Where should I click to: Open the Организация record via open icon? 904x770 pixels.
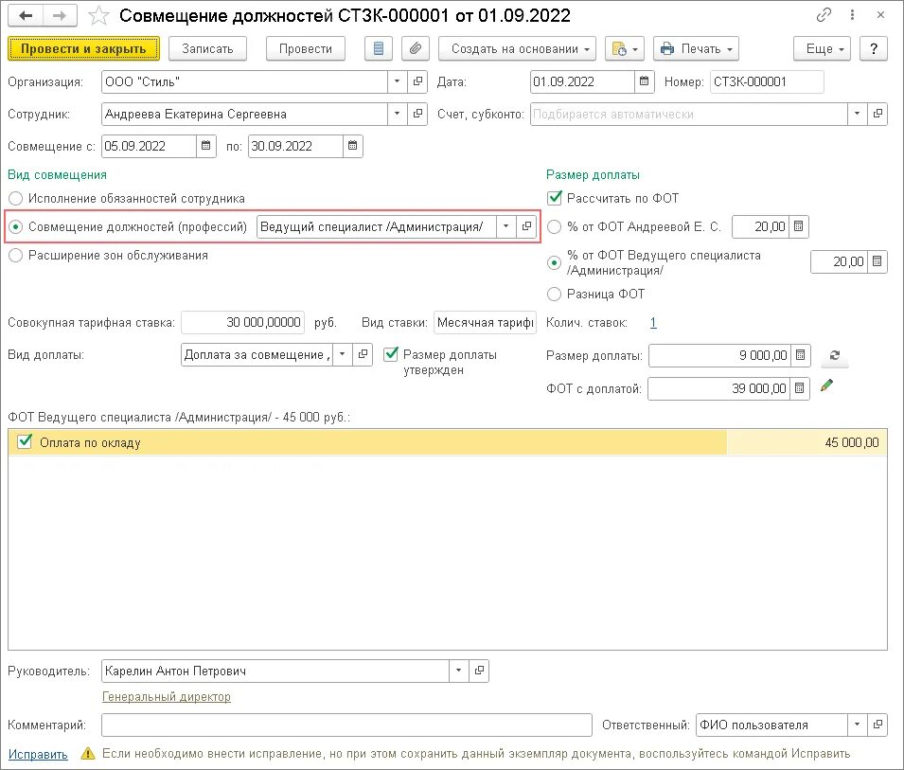coord(417,81)
